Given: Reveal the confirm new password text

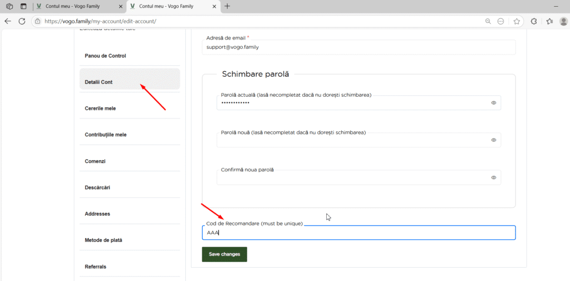Looking at the screenshot, I should pyautogui.click(x=493, y=178).
